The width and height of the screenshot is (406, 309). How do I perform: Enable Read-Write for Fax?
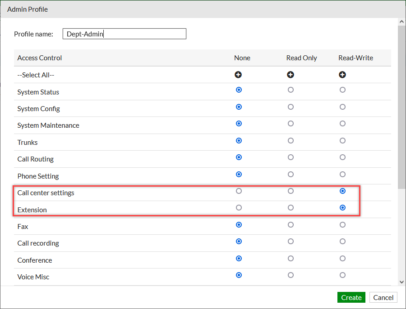click(342, 224)
